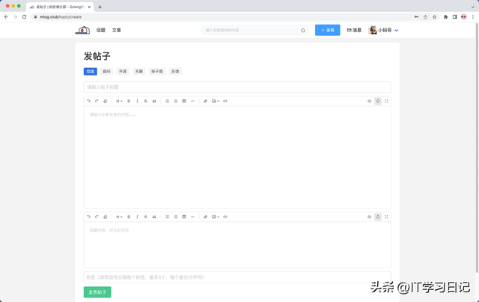
Task: Insert ordered list in hidden content editor
Action: click(176, 217)
